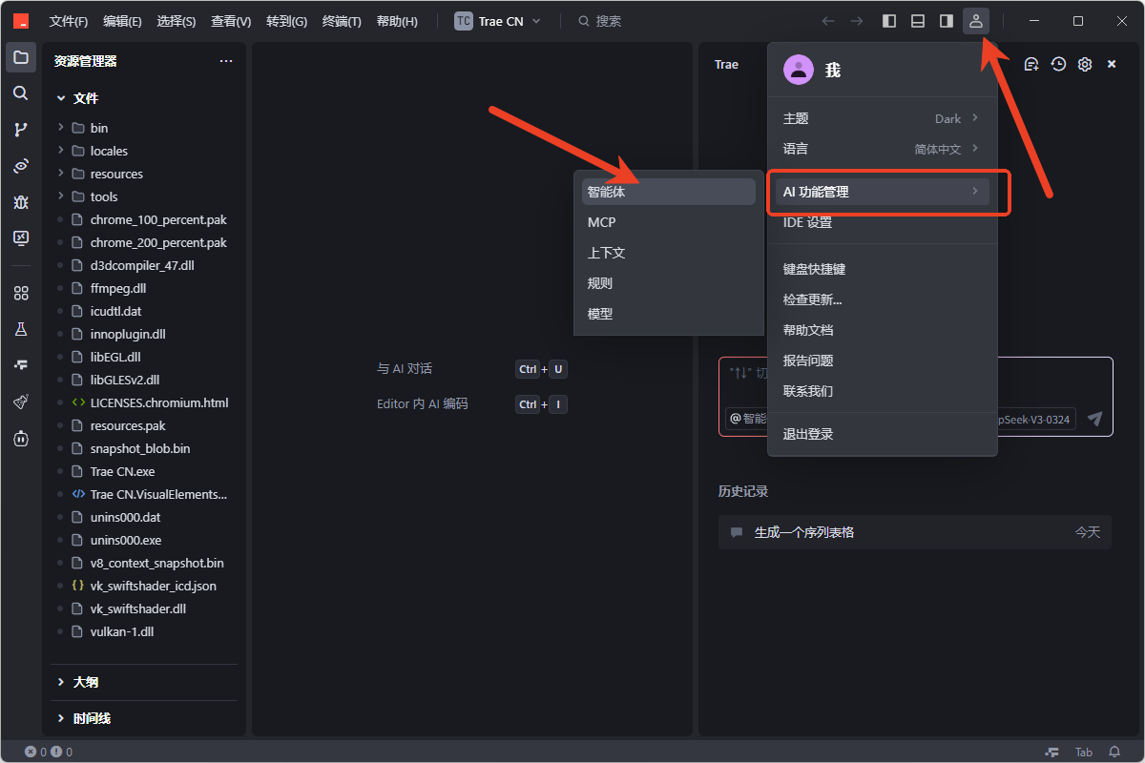Go forward with the right arrow icon
The image size is (1145, 763).
[x=857, y=21]
